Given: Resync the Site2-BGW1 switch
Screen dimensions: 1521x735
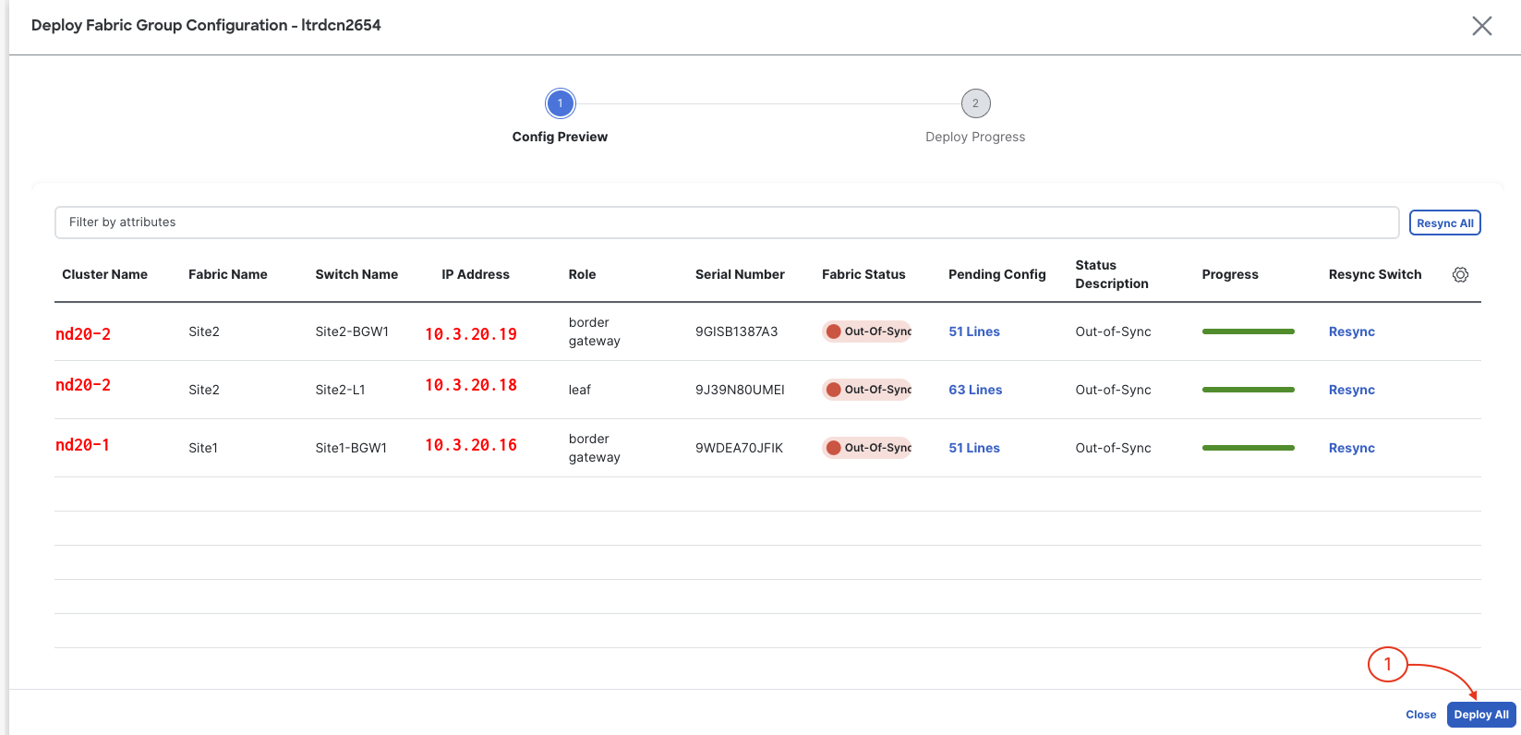Looking at the screenshot, I should 1351,331.
